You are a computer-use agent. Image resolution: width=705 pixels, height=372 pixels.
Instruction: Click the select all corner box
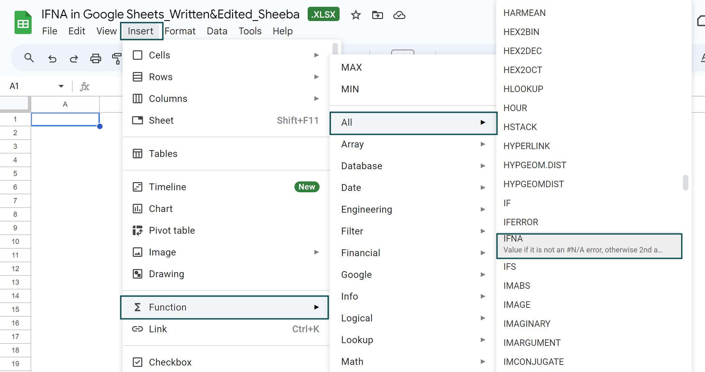tap(15, 104)
